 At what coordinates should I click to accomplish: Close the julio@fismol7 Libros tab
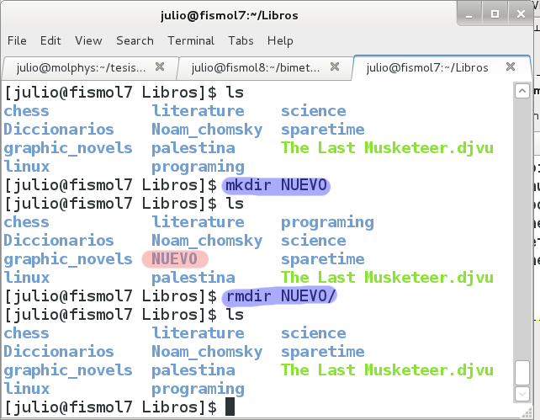[511, 67]
